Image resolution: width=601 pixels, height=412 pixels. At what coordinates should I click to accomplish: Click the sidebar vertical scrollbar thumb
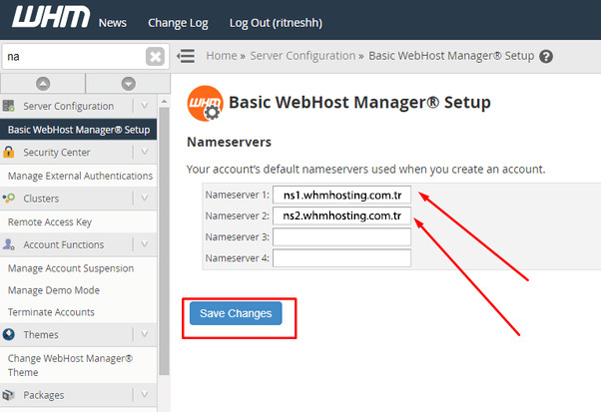(164, 241)
